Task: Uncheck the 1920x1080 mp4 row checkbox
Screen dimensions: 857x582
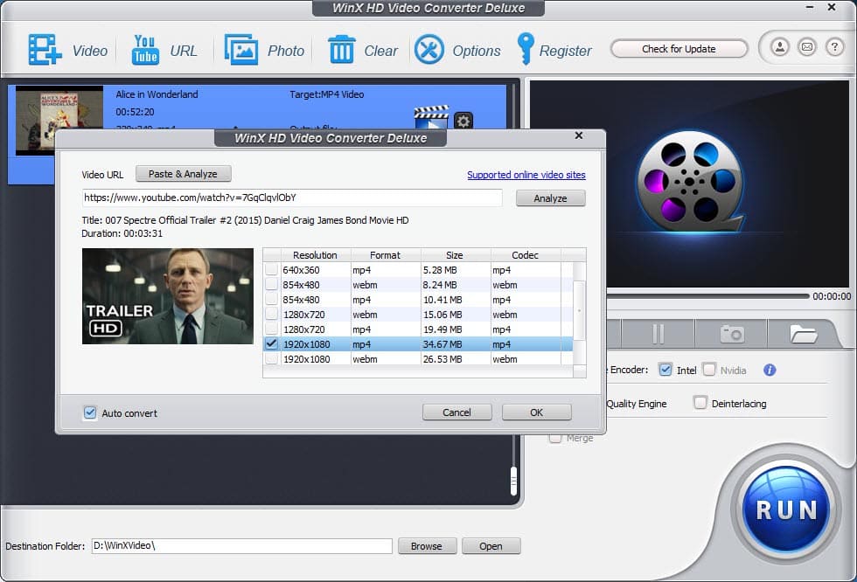Action: click(272, 344)
